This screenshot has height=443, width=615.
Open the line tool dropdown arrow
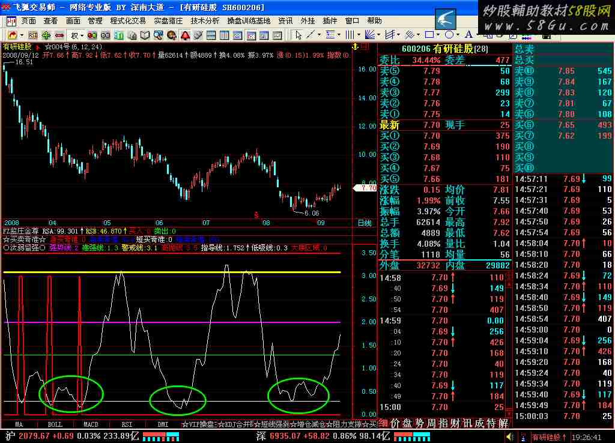319,35
